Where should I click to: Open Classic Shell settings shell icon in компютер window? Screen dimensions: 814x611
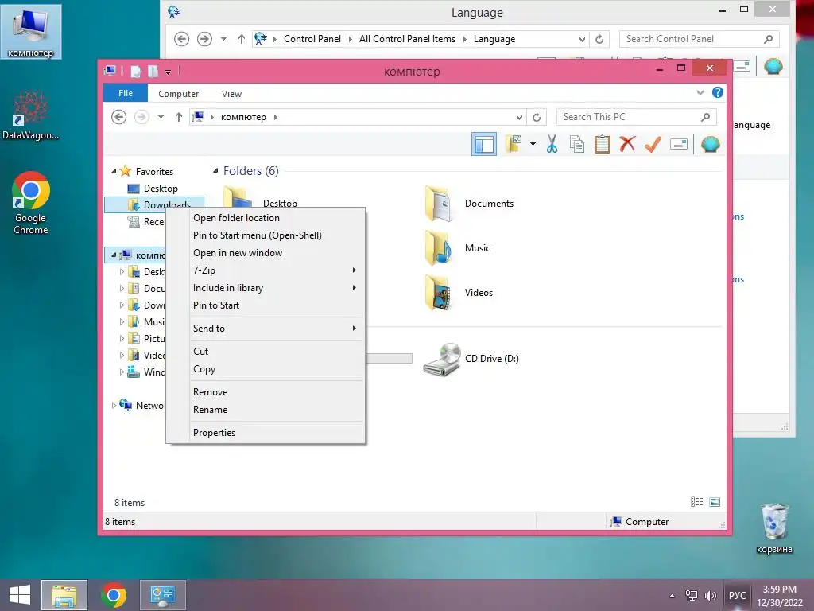click(x=710, y=144)
